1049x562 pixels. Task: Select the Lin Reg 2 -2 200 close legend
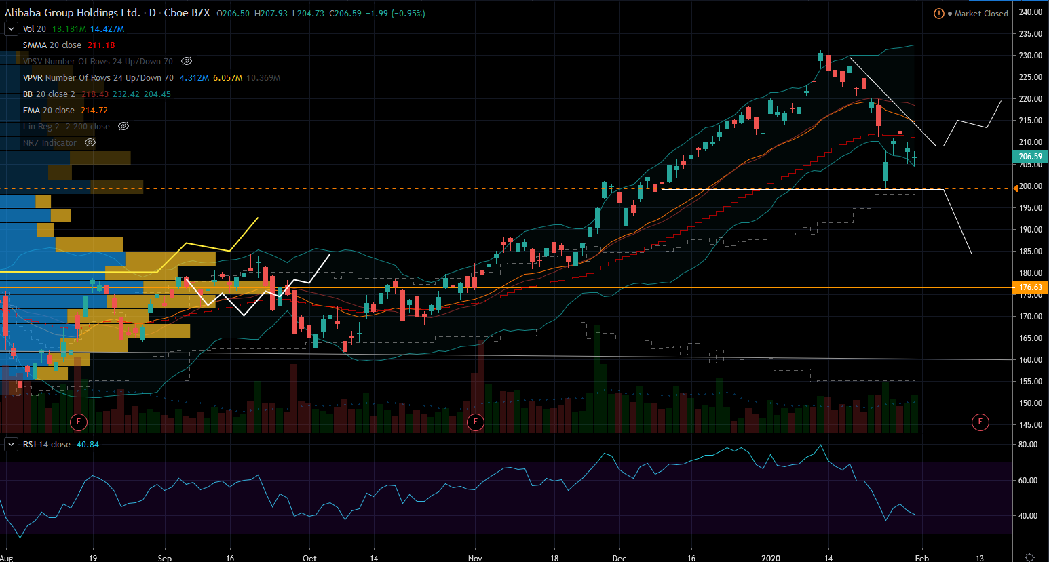click(x=66, y=127)
